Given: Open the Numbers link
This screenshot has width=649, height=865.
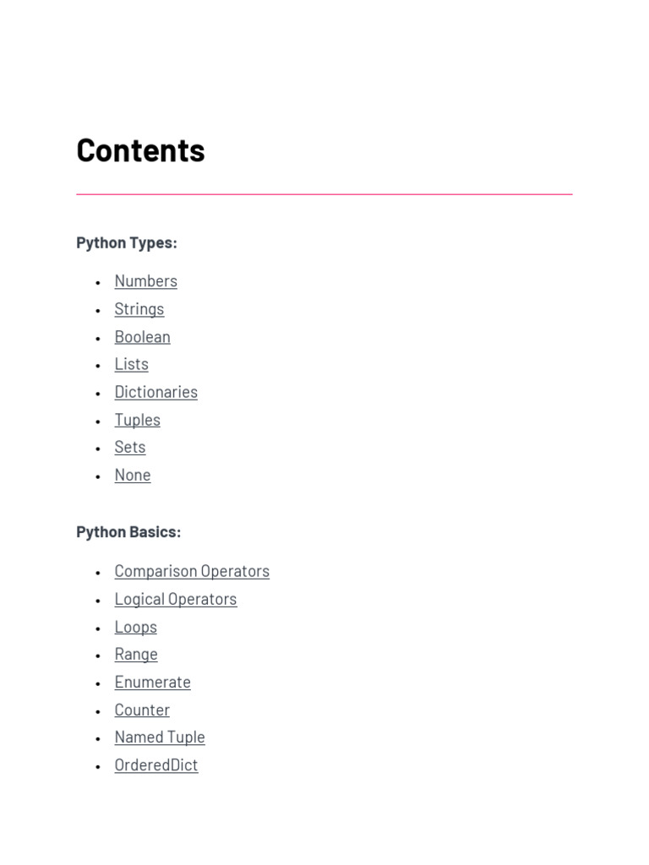Looking at the screenshot, I should [x=145, y=281].
